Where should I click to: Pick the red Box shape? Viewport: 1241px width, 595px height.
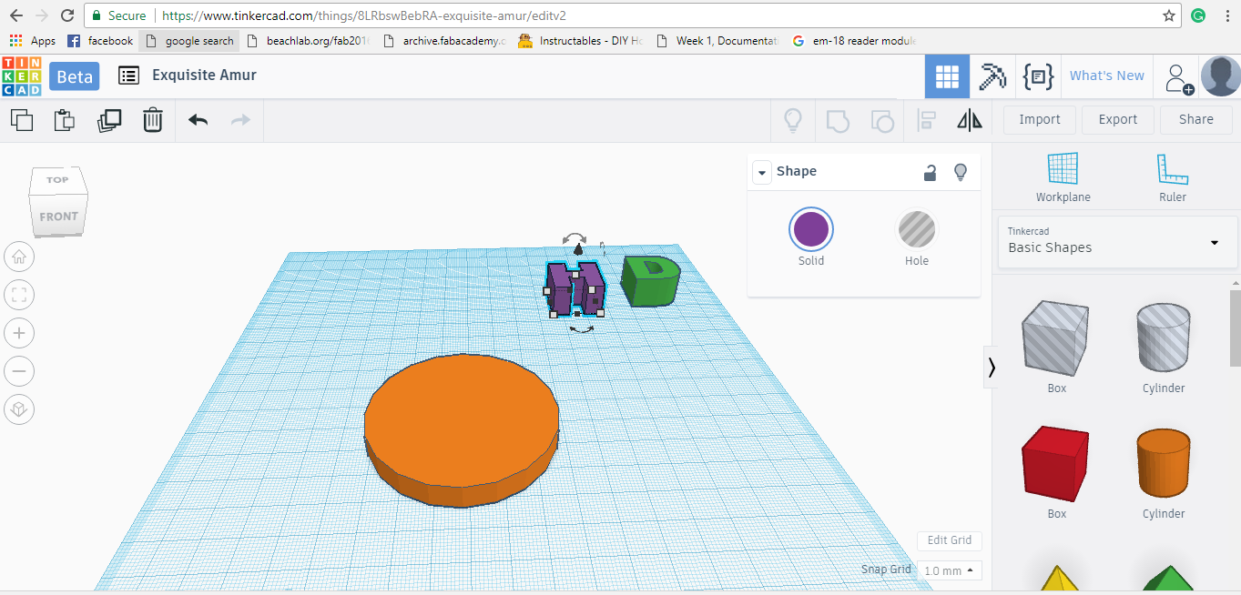pos(1056,464)
